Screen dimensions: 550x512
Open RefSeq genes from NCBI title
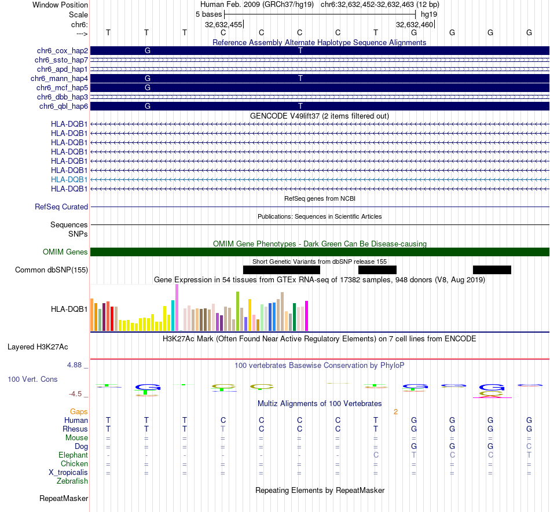tap(320, 198)
